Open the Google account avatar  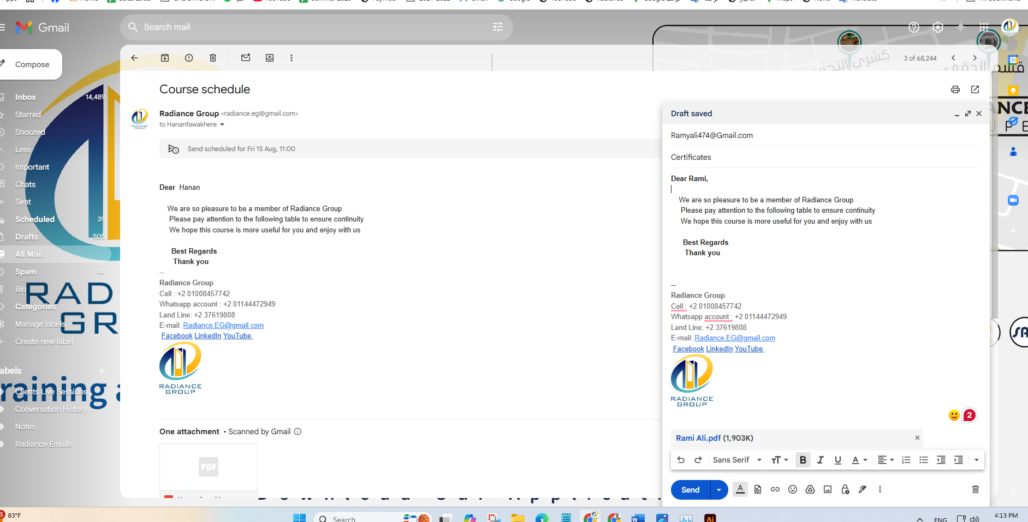point(1010,27)
